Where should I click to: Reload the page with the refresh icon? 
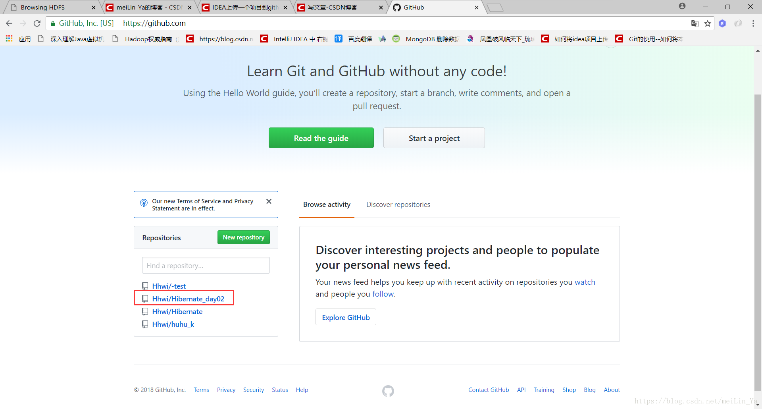[x=37, y=23]
